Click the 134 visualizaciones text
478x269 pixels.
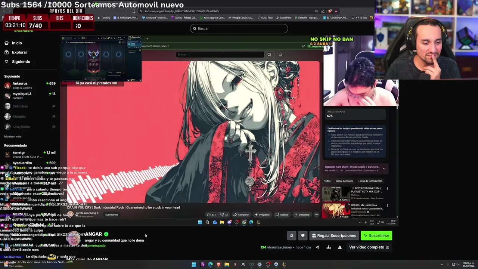[276, 247]
